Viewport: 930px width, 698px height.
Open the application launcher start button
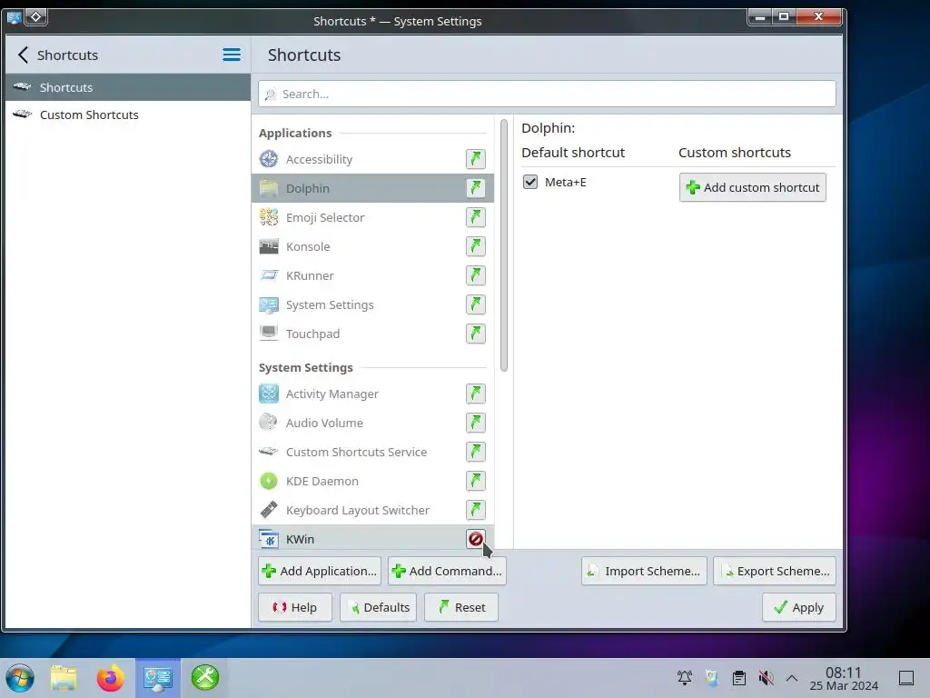tap(20, 678)
